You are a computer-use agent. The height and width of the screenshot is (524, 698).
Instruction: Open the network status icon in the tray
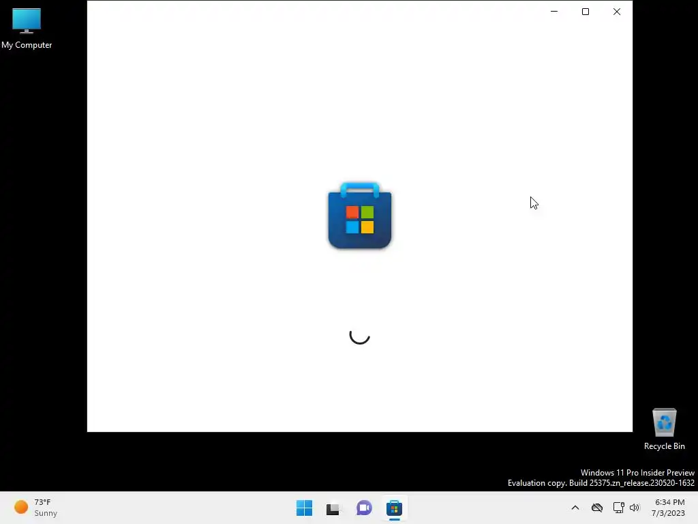[x=618, y=508]
